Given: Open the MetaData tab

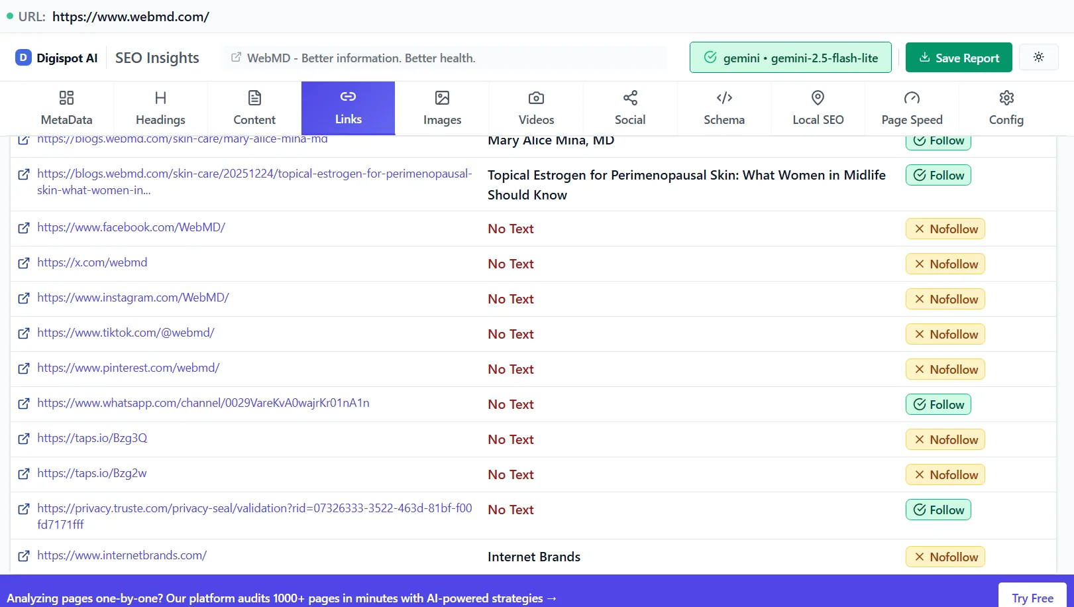Looking at the screenshot, I should click(66, 109).
